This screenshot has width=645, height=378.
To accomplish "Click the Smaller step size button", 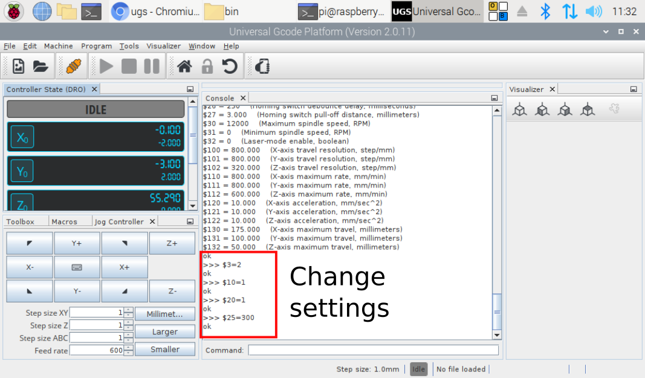I will click(x=165, y=349).
